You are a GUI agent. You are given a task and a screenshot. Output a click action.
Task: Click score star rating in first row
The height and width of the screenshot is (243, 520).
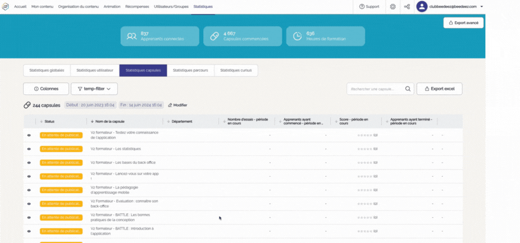[365, 135]
